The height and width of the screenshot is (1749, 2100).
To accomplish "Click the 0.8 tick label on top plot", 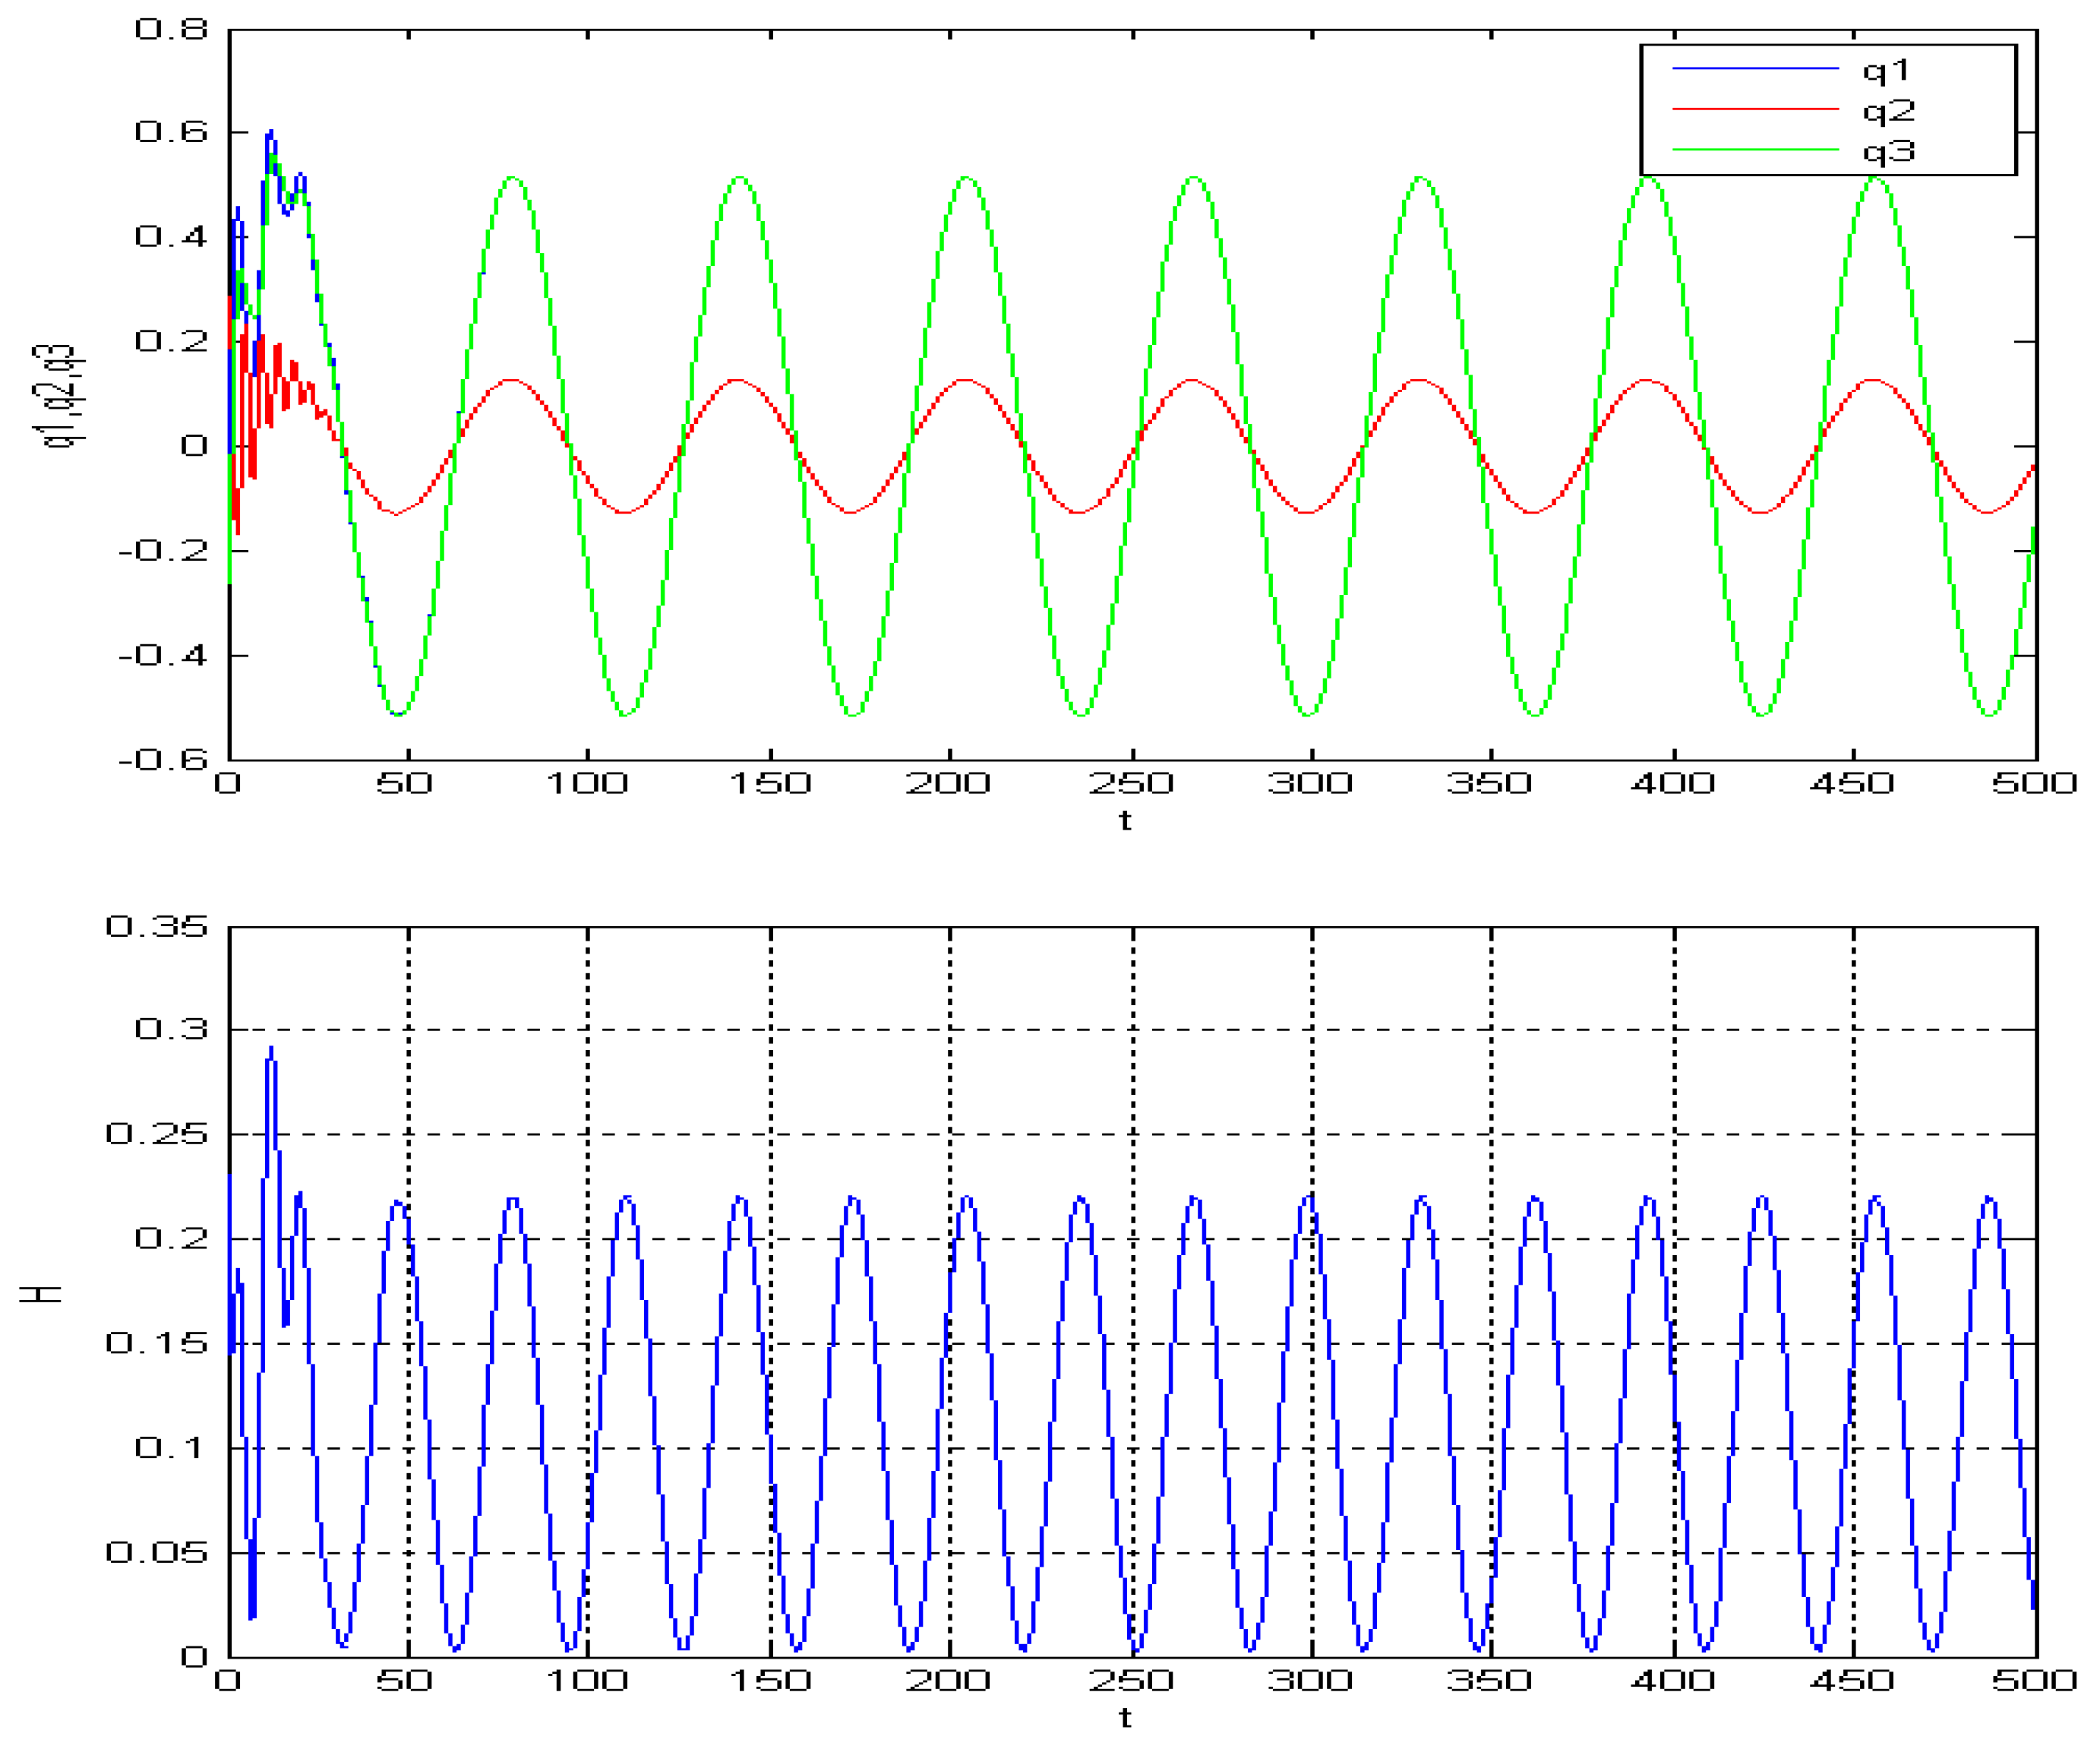I will [171, 29].
